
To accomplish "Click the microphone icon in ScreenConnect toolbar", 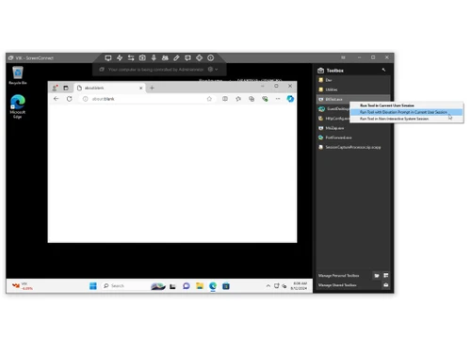I will 154,57.
